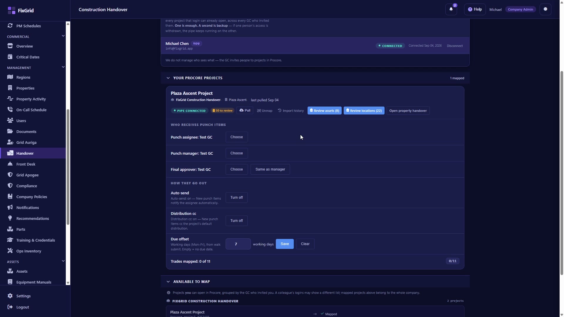Click the theme settings icon in header

545,9
